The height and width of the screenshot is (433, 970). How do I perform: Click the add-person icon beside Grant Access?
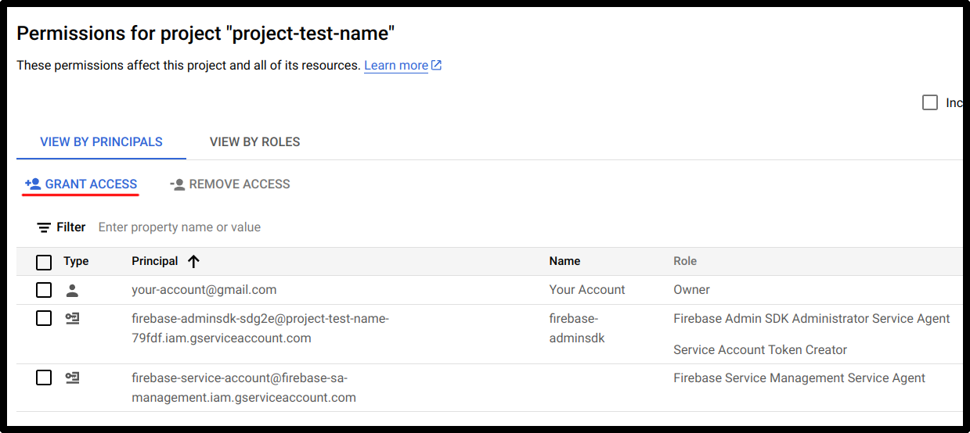pyautogui.click(x=32, y=184)
